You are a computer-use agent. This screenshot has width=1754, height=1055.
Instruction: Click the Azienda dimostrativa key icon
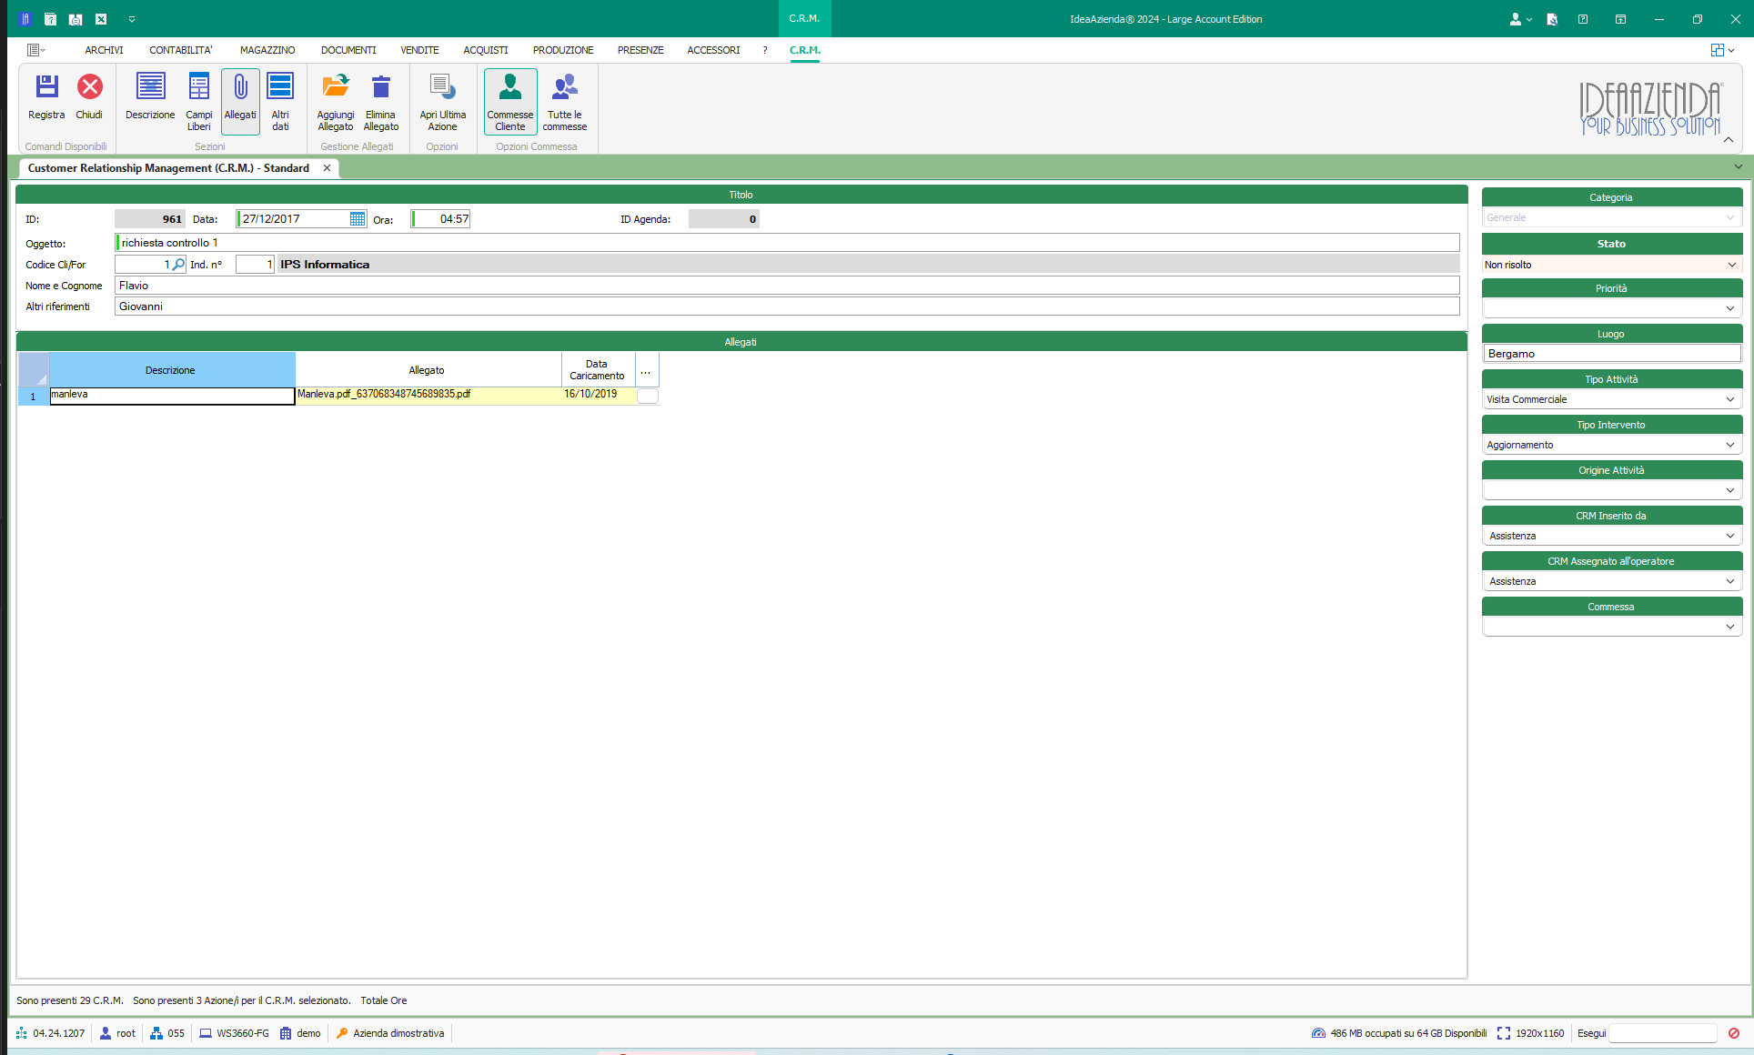[342, 1033]
